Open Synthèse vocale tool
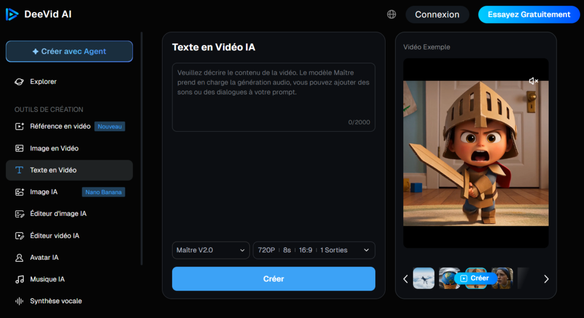 coord(69,301)
